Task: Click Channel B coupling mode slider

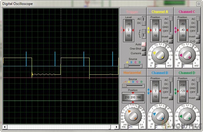Action: click(171, 86)
